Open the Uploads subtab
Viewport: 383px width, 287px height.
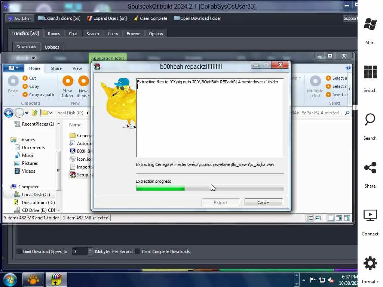pyautogui.click(x=52, y=47)
